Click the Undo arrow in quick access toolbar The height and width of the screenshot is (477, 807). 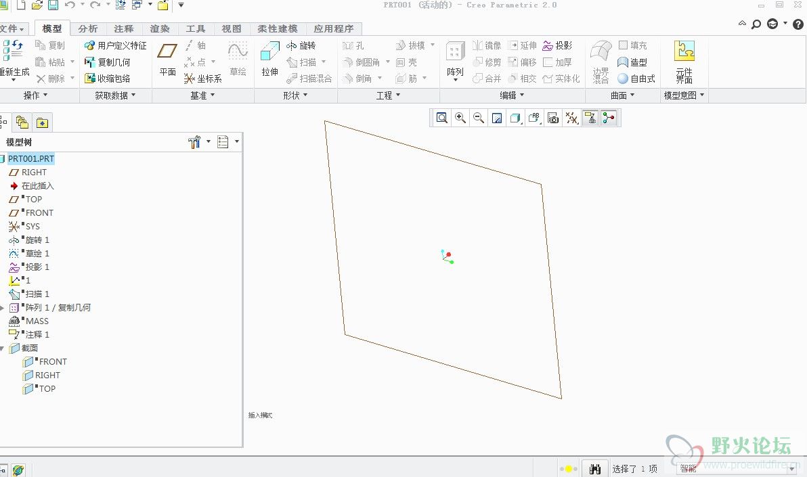(70, 5)
